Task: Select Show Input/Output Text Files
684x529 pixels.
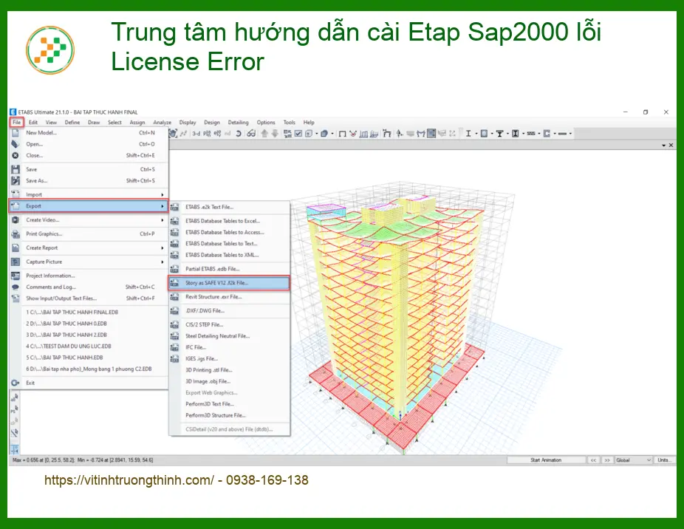Action: [89, 298]
